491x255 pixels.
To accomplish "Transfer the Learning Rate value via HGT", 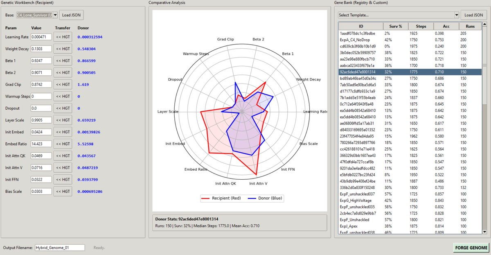I will (63, 37).
